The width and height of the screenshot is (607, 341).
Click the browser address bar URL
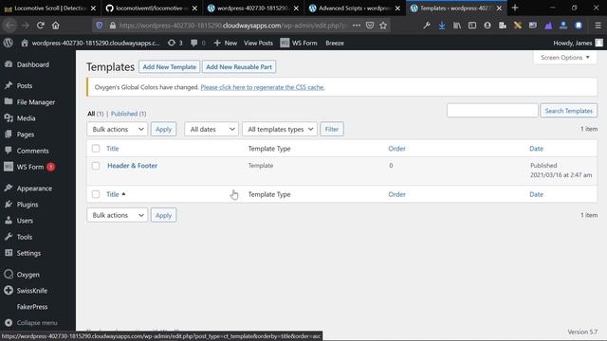pyautogui.click(x=232, y=26)
